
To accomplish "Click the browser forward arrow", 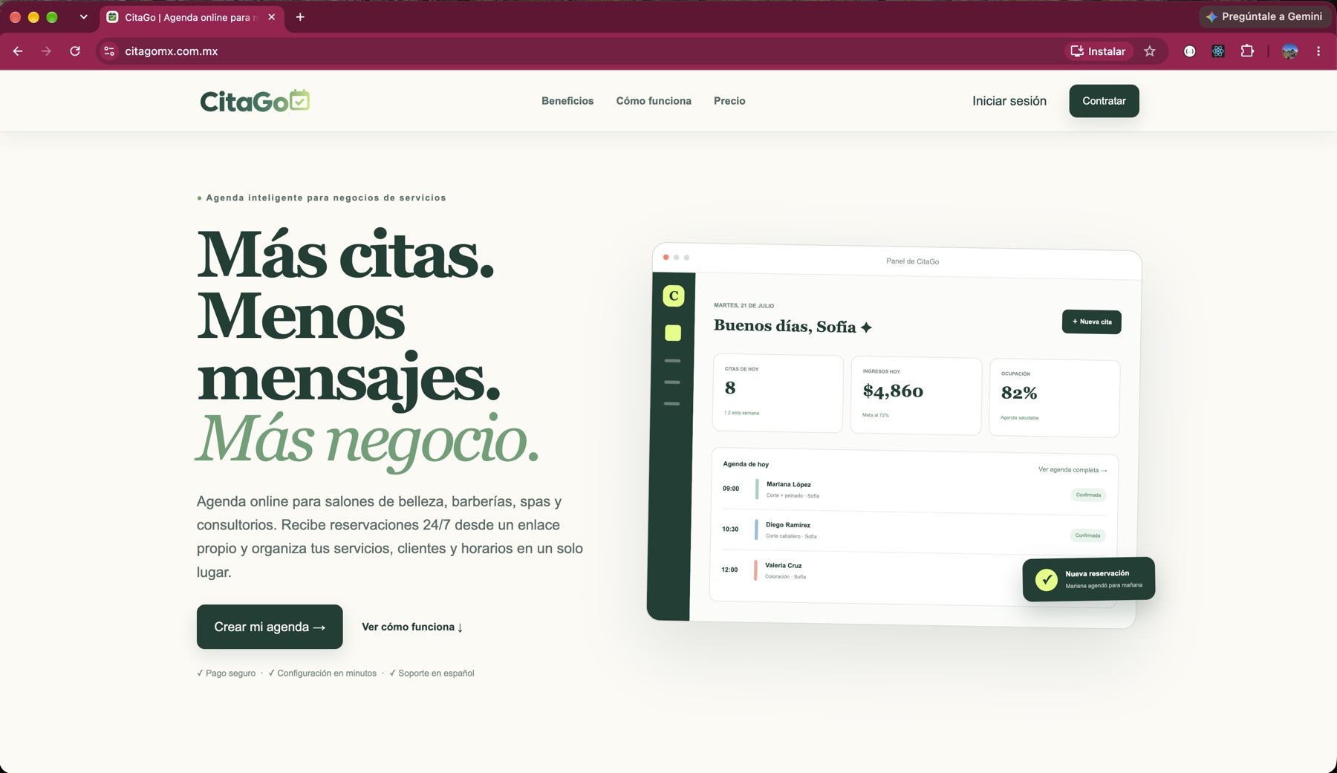I will 46,51.
